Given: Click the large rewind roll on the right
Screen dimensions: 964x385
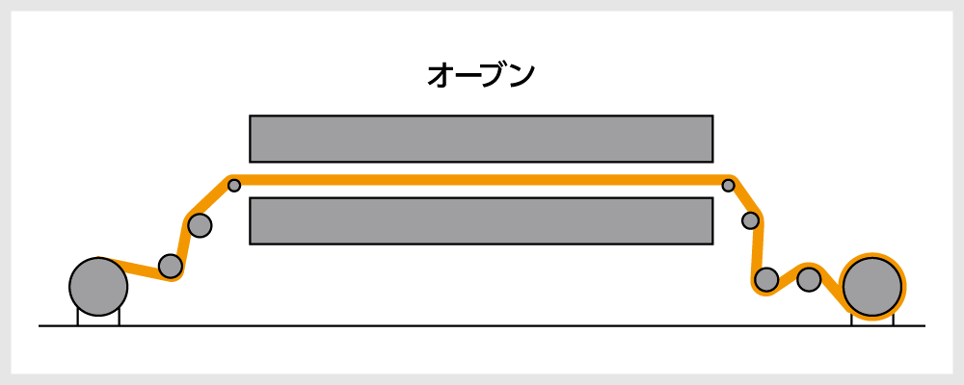Looking at the screenshot, I should pyautogui.click(x=872, y=286).
